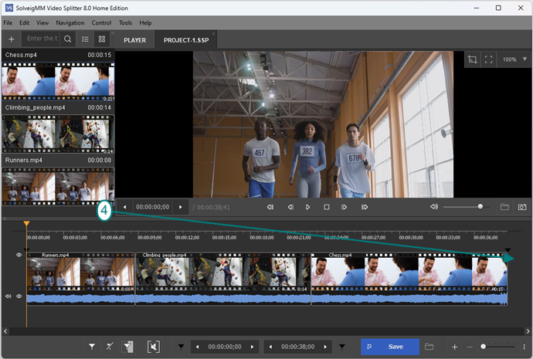Switch the media panel to list view
The image size is (533, 359).
pyautogui.click(x=85, y=39)
